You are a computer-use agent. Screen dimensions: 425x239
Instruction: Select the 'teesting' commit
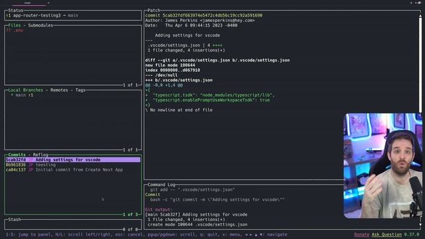(73, 165)
